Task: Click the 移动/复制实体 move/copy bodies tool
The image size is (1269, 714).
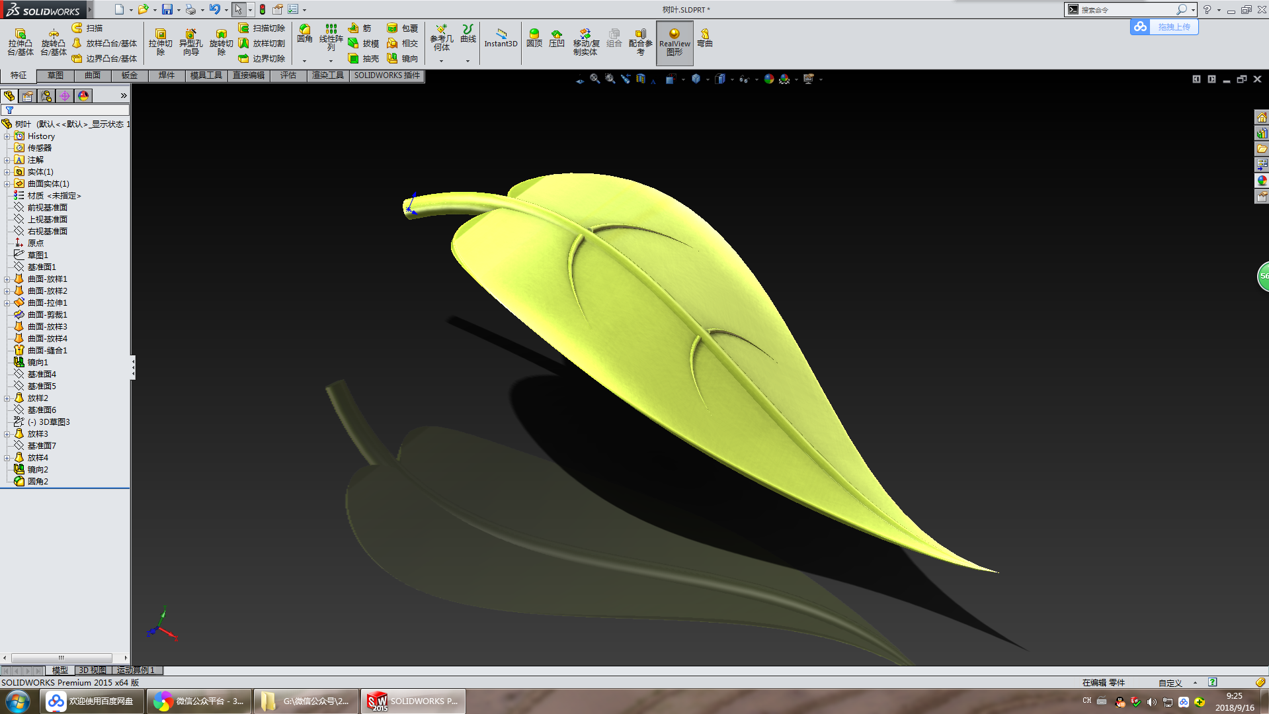Action: click(585, 42)
